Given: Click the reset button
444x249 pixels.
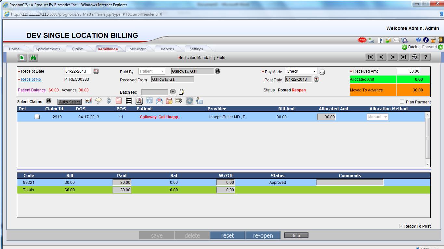Looking at the screenshot, I should [228, 236].
